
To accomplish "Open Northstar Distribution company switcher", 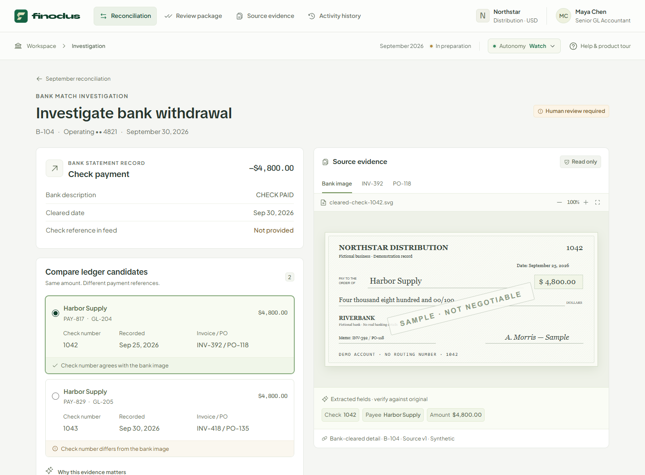I will [x=507, y=16].
